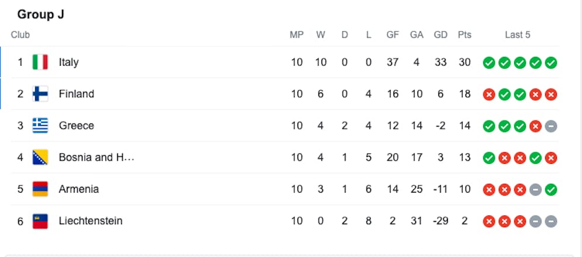582x257 pixels.
Task: Click the GD column header
Action: click(x=440, y=35)
